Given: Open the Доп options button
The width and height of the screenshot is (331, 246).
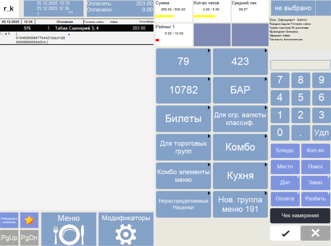Looking at the screenshot, I should click(285, 183).
